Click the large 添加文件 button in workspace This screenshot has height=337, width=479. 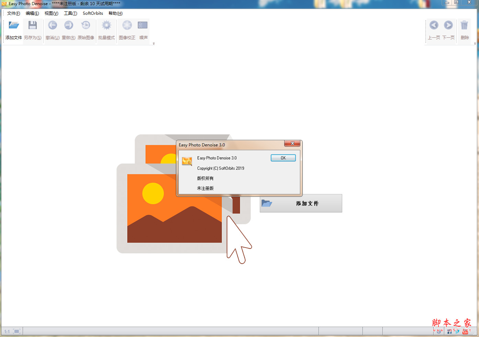[x=301, y=203]
